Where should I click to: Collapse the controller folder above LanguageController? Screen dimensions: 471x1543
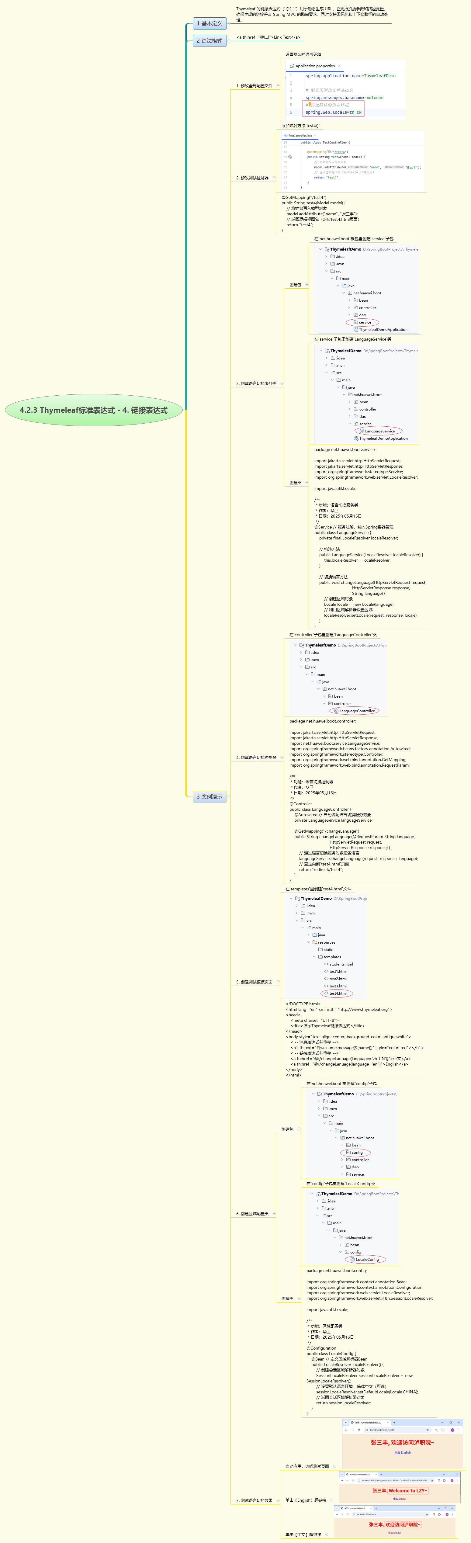324,704
